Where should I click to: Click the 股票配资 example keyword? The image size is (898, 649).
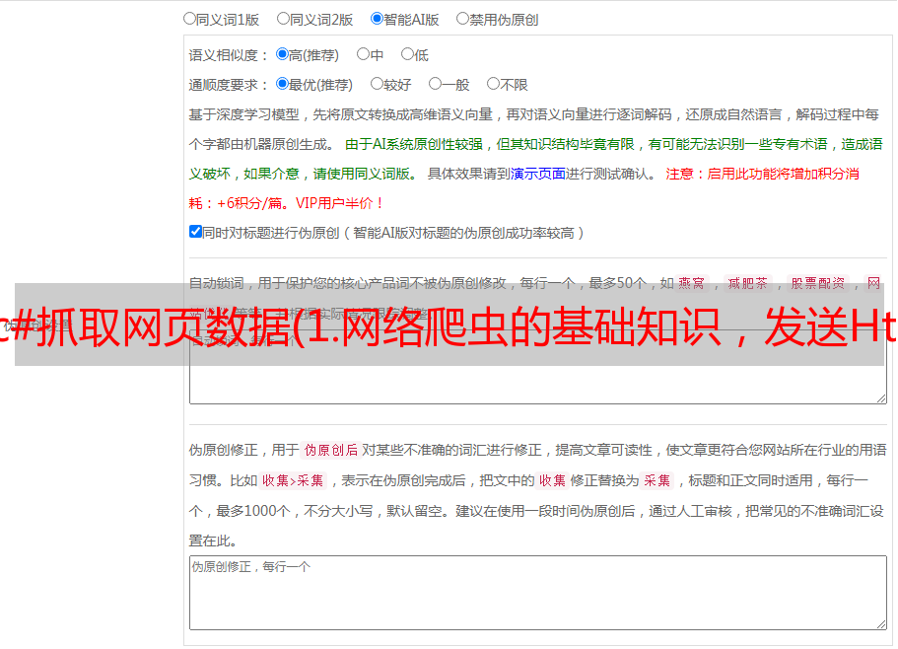tap(817, 283)
